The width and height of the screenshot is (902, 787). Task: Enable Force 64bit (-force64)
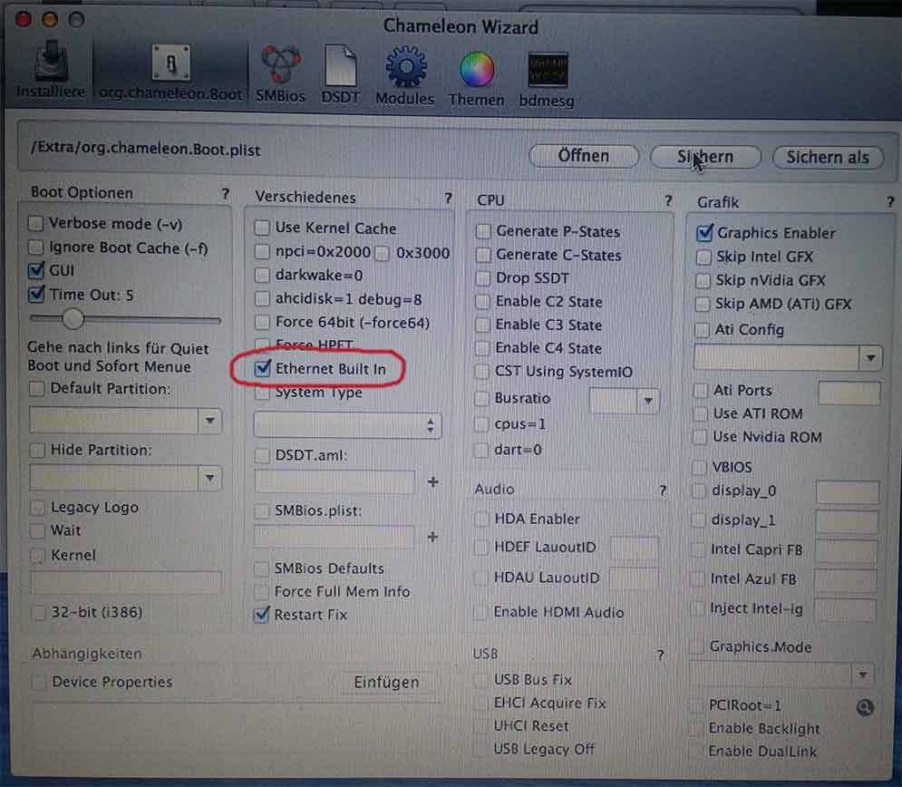coord(262,322)
